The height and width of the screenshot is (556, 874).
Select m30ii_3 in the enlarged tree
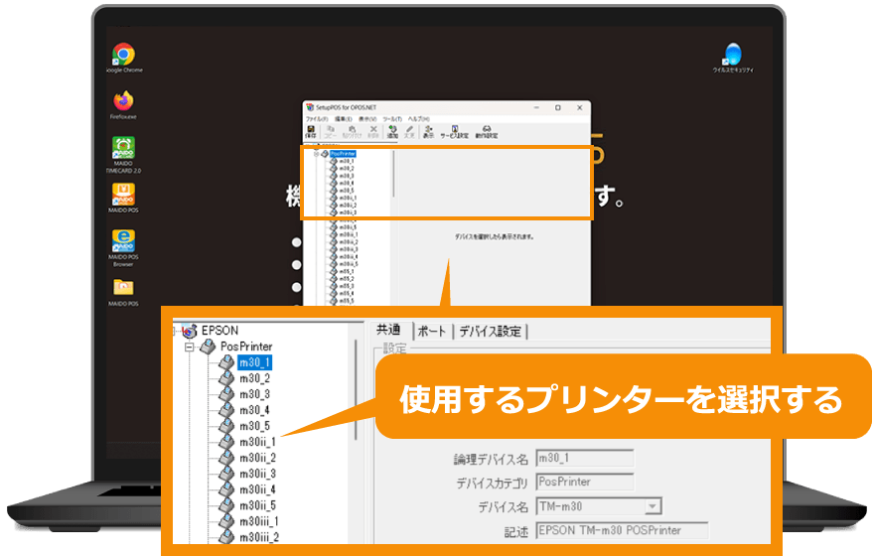point(257,475)
